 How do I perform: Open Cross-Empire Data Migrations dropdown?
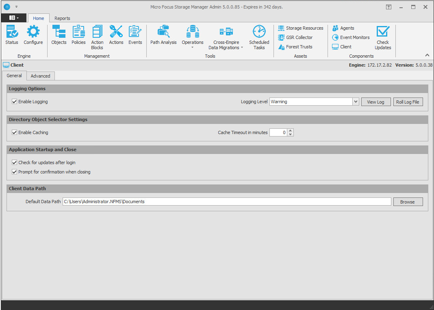coord(226,37)
